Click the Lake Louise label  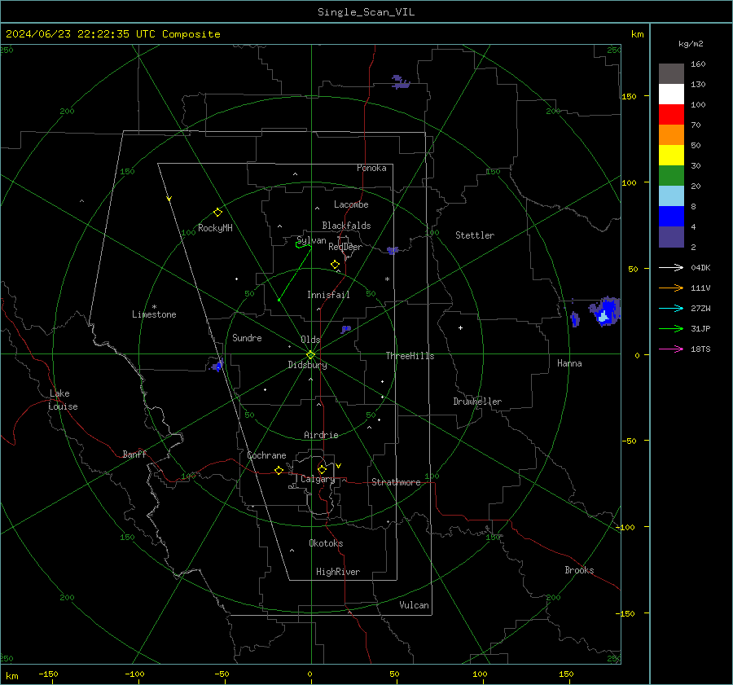[x=63, y=400]
